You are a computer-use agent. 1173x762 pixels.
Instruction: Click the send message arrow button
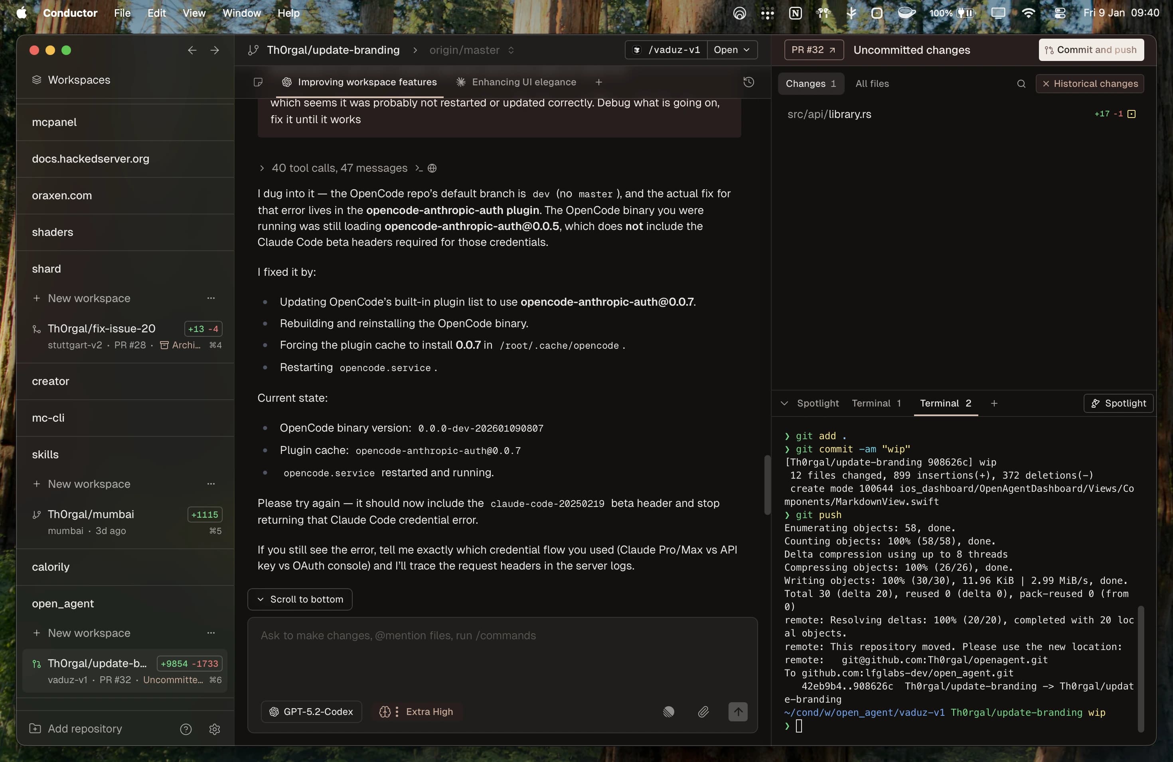pos(737,711)
